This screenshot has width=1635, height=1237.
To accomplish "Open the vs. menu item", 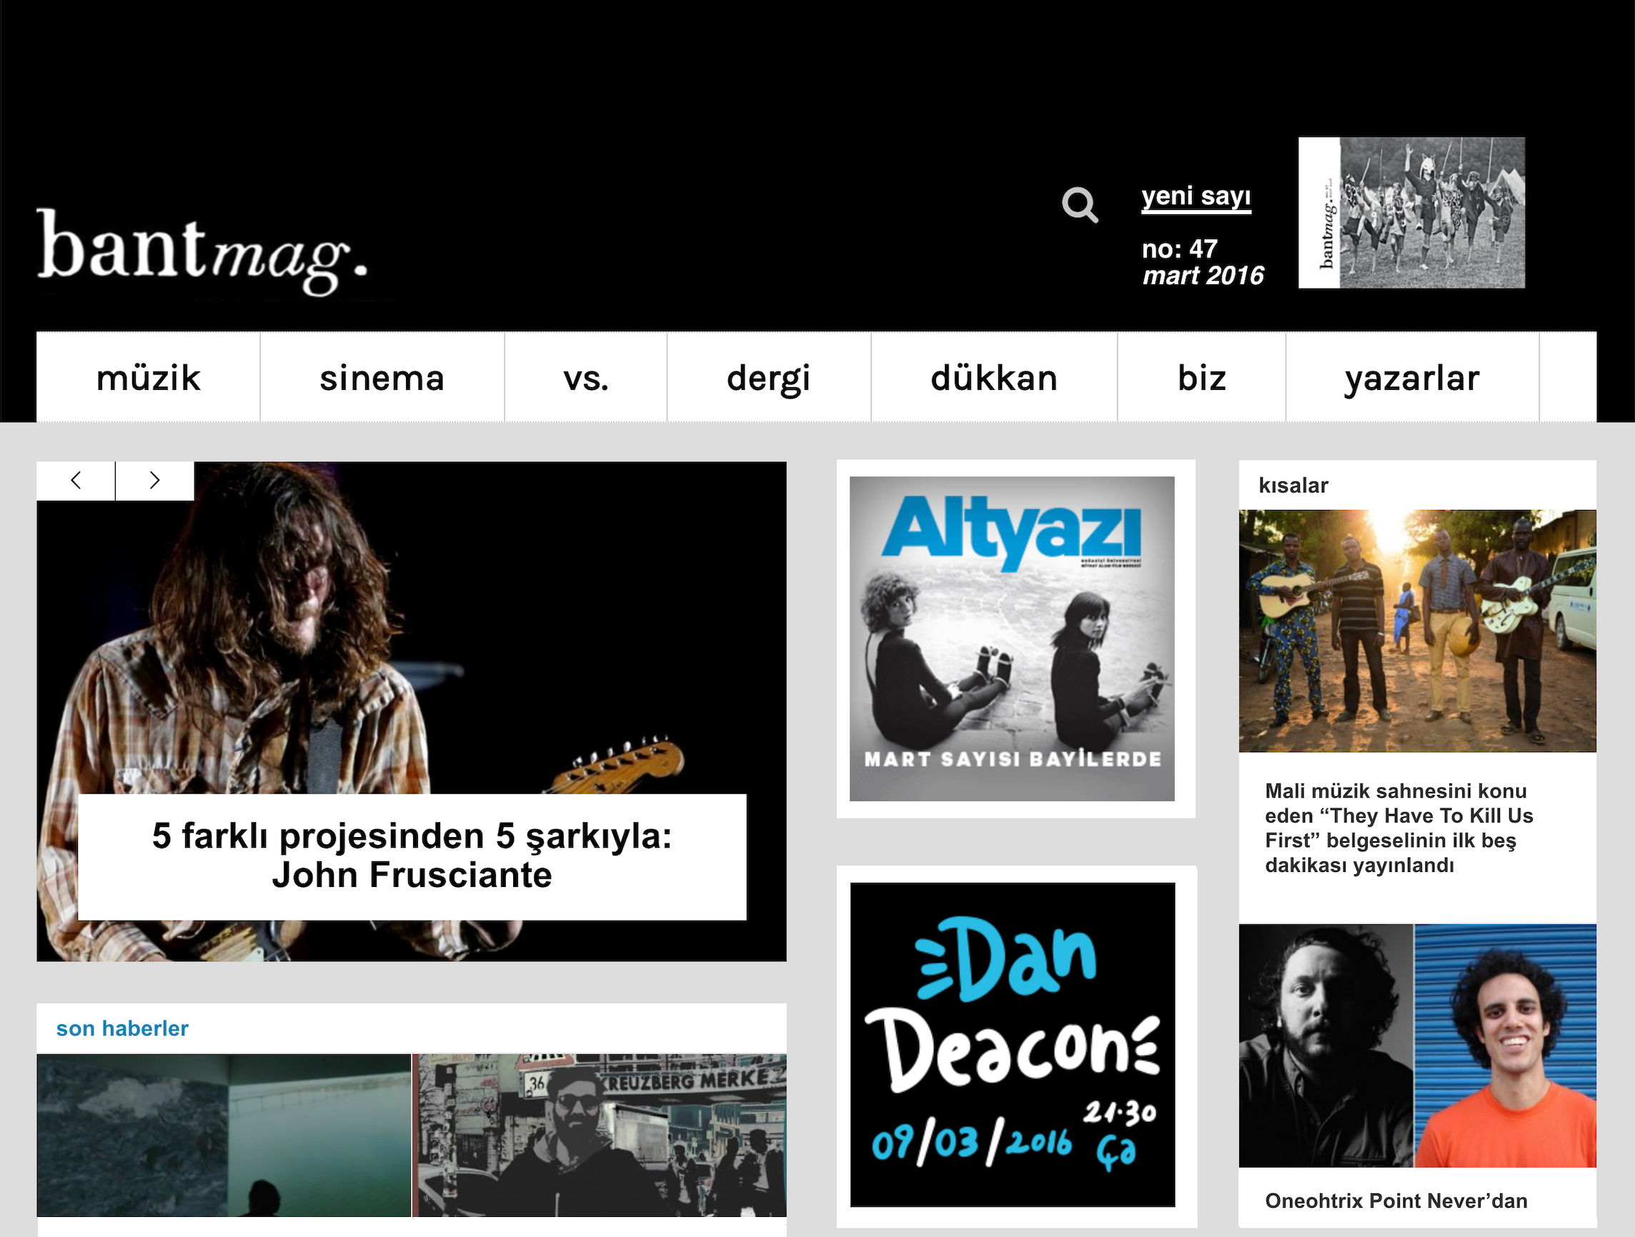I will [x=586, y=378].
